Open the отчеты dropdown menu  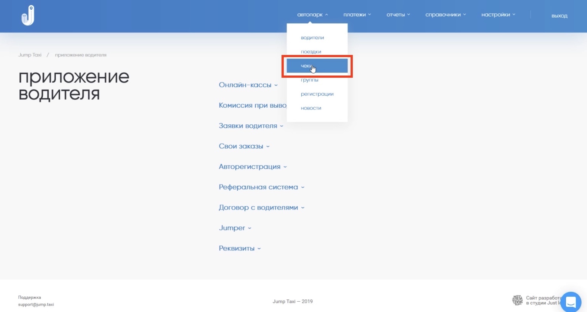[x=398, y=15]
